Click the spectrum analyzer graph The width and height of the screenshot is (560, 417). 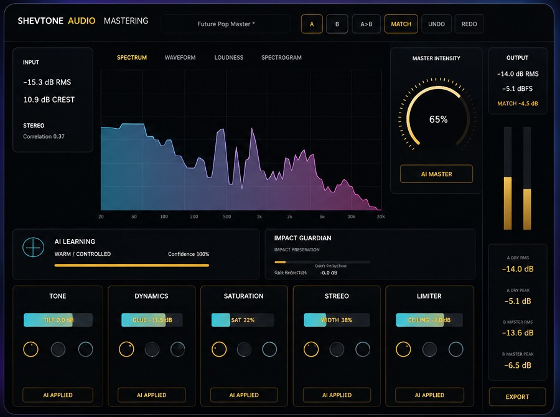point(241,140)
